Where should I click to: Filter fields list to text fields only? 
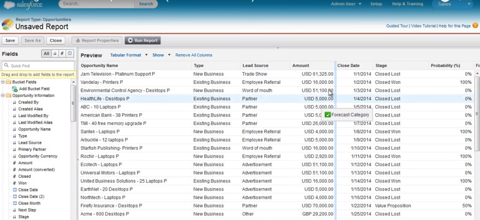tap(55, 53)
